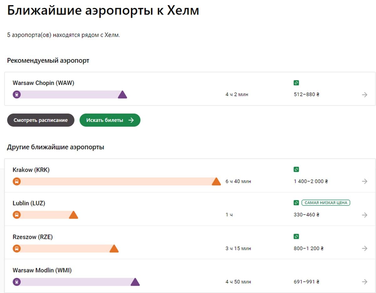Viewport: 376px width, 293px height.
Task: Open Warsaw Modlin route details arrow
Action: pos(364,282)
